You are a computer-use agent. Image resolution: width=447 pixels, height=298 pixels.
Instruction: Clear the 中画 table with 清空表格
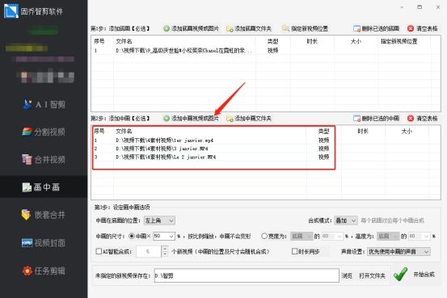pos(423,118)
